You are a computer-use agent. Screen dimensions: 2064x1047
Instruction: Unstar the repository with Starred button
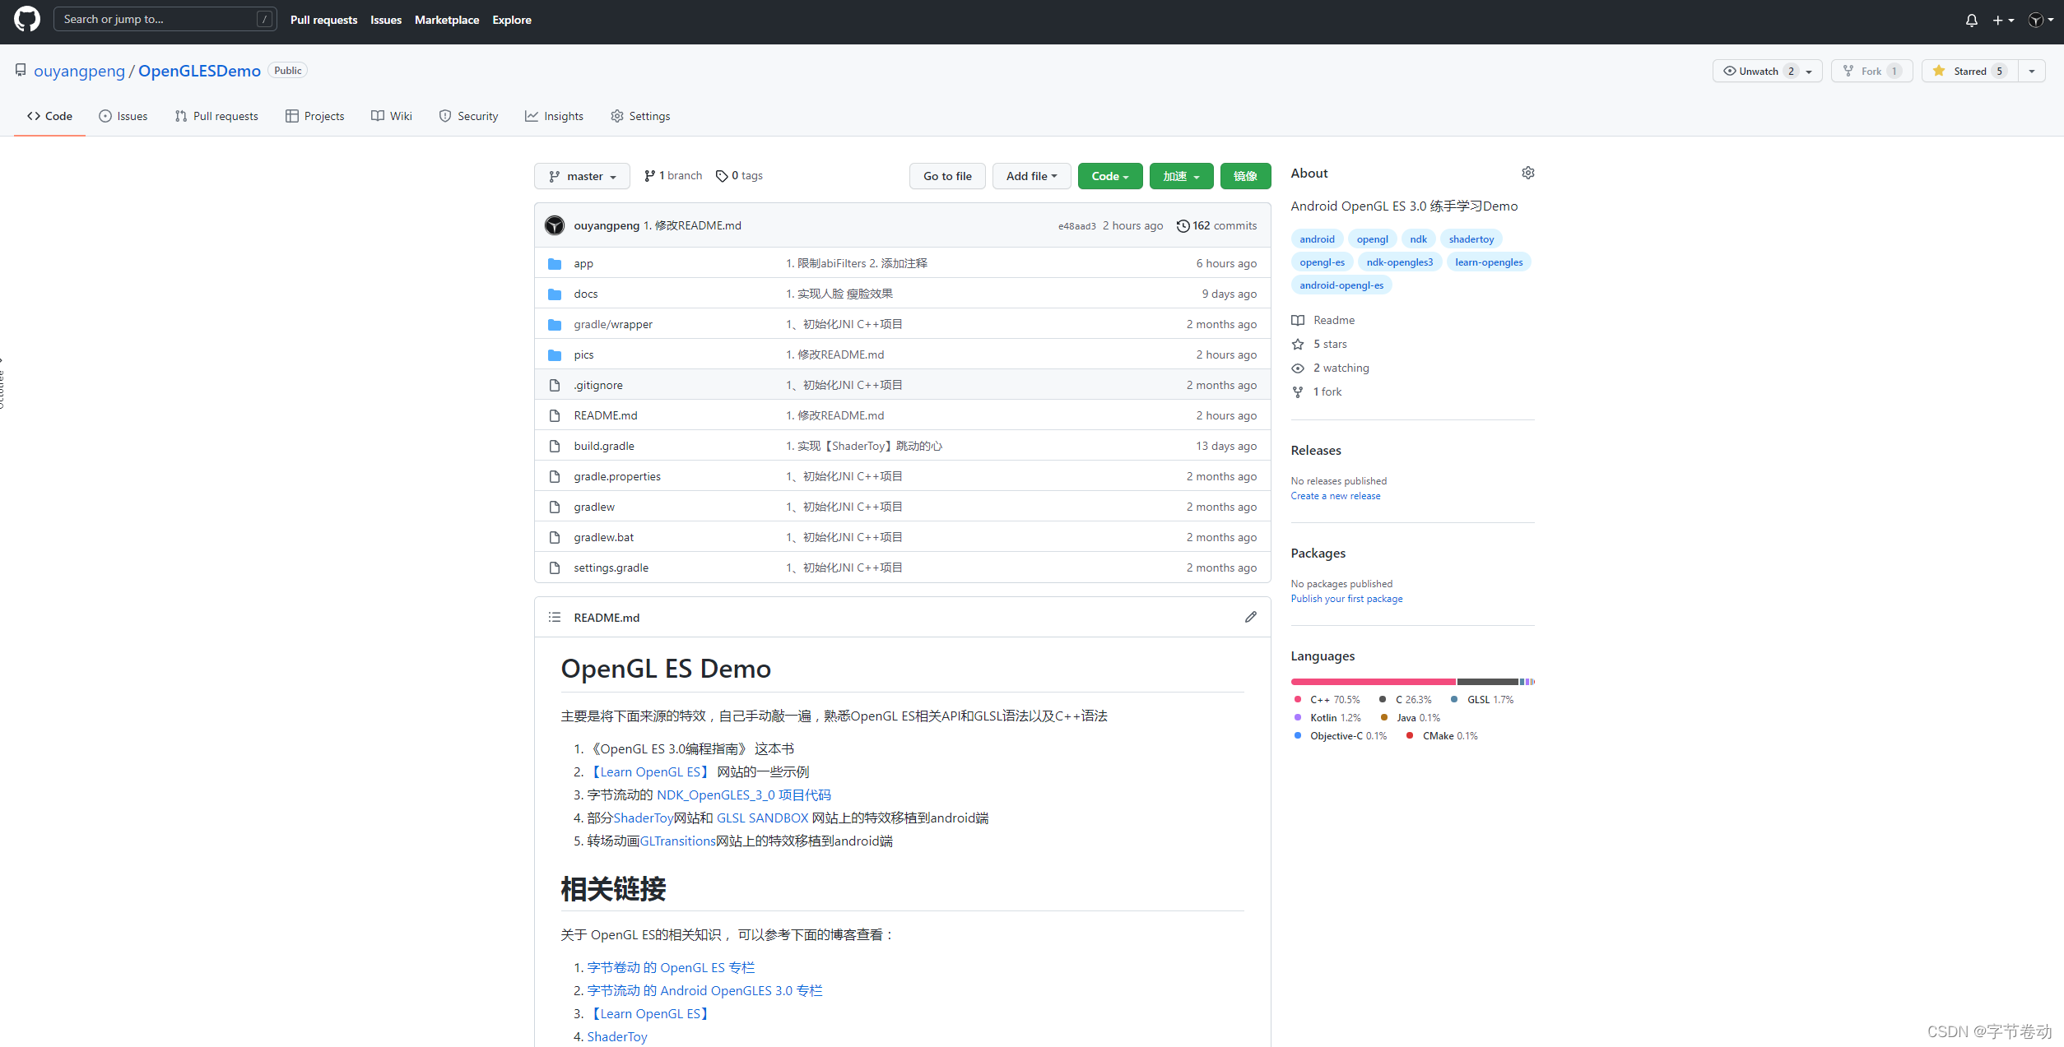click(1969, 71)
